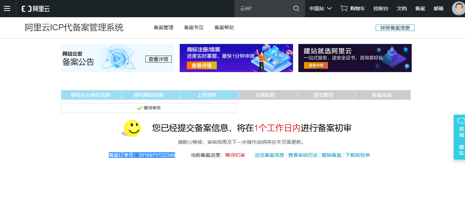This screenshot has height=212, width=465.
Task: Click the red 等待初审 status text
Action: tap(235, 155)
